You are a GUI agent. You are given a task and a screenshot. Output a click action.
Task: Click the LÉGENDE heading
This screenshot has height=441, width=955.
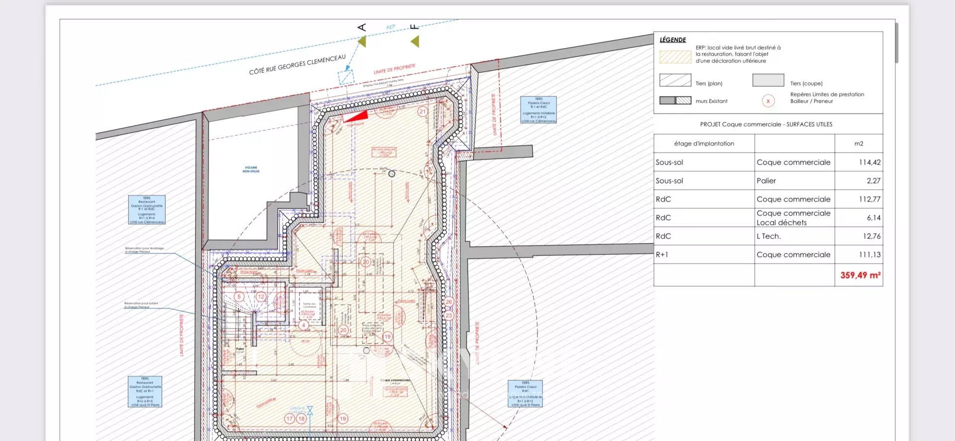[x=672, y=40]
